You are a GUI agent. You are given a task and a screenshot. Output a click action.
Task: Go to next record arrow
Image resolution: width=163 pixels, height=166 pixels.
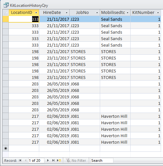tap(48, 160)
